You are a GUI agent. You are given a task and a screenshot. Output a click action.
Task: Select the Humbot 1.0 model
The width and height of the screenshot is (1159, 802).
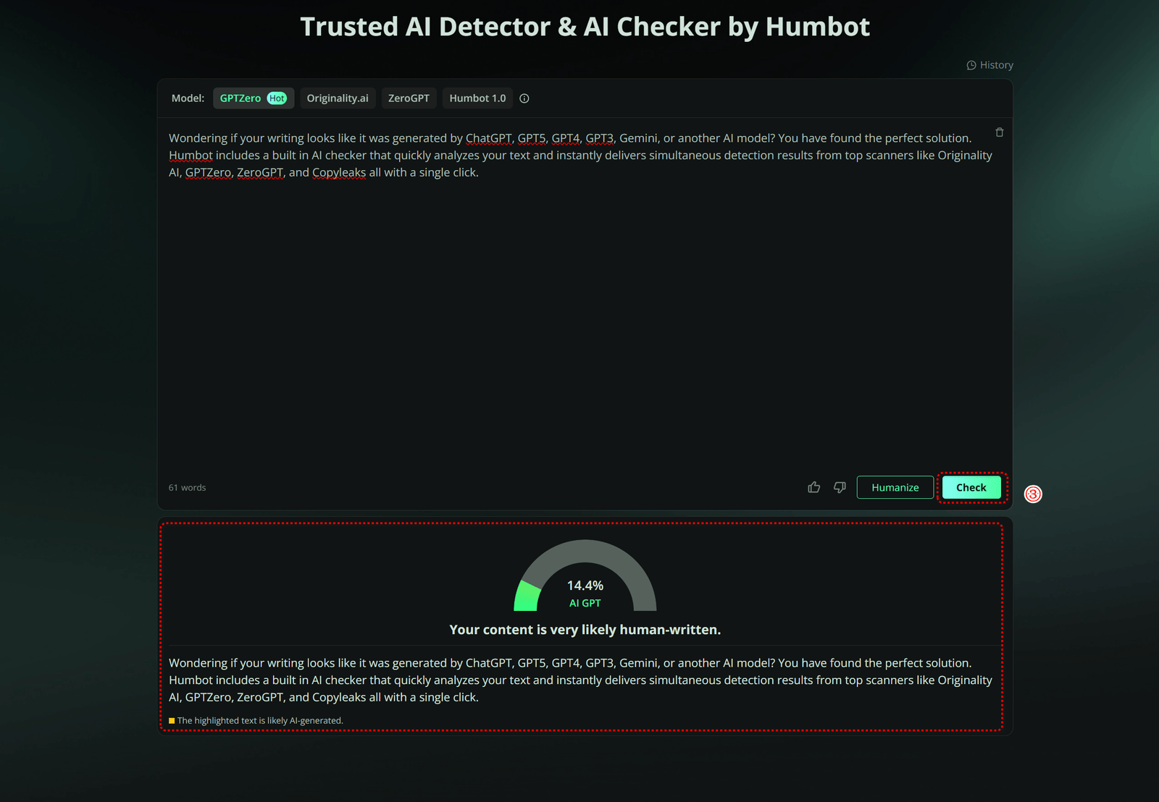477,98
